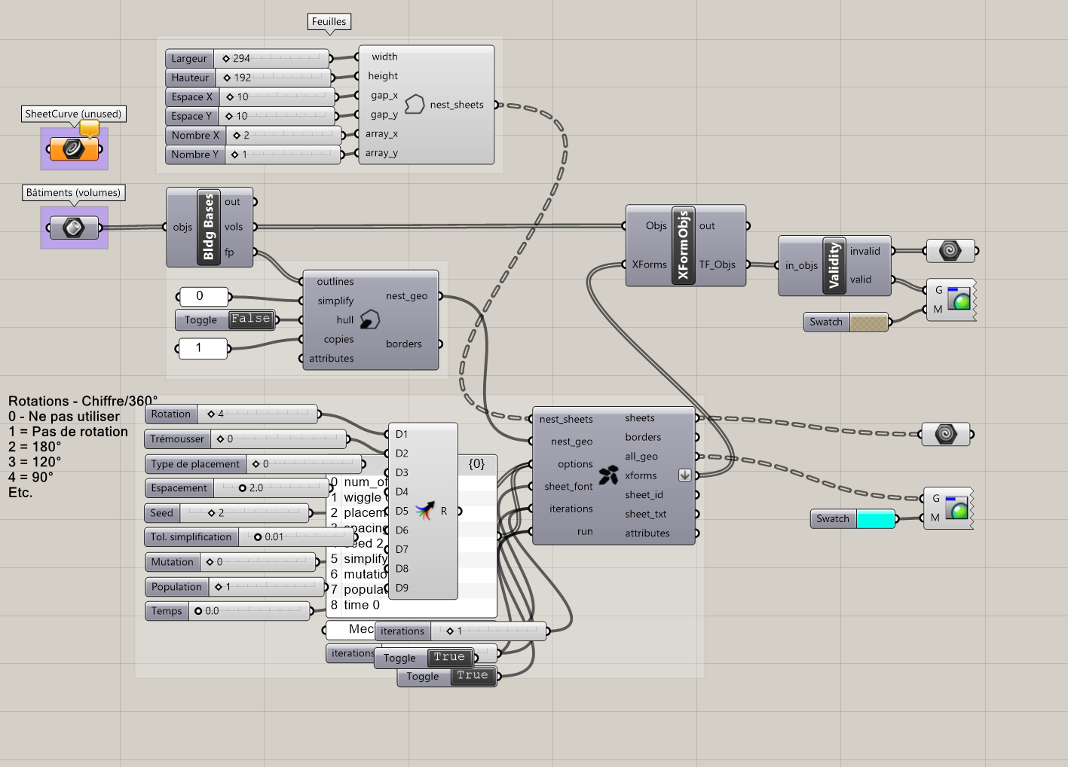Click Custom Preview icon linked to cyan swatch
Image resolution: width=1068 pixels, height=767 pixels.
[x=958, y=510]
